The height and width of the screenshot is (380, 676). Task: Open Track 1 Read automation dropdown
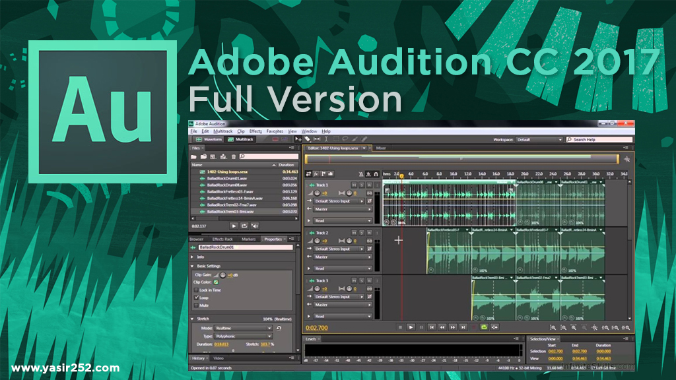343,220
